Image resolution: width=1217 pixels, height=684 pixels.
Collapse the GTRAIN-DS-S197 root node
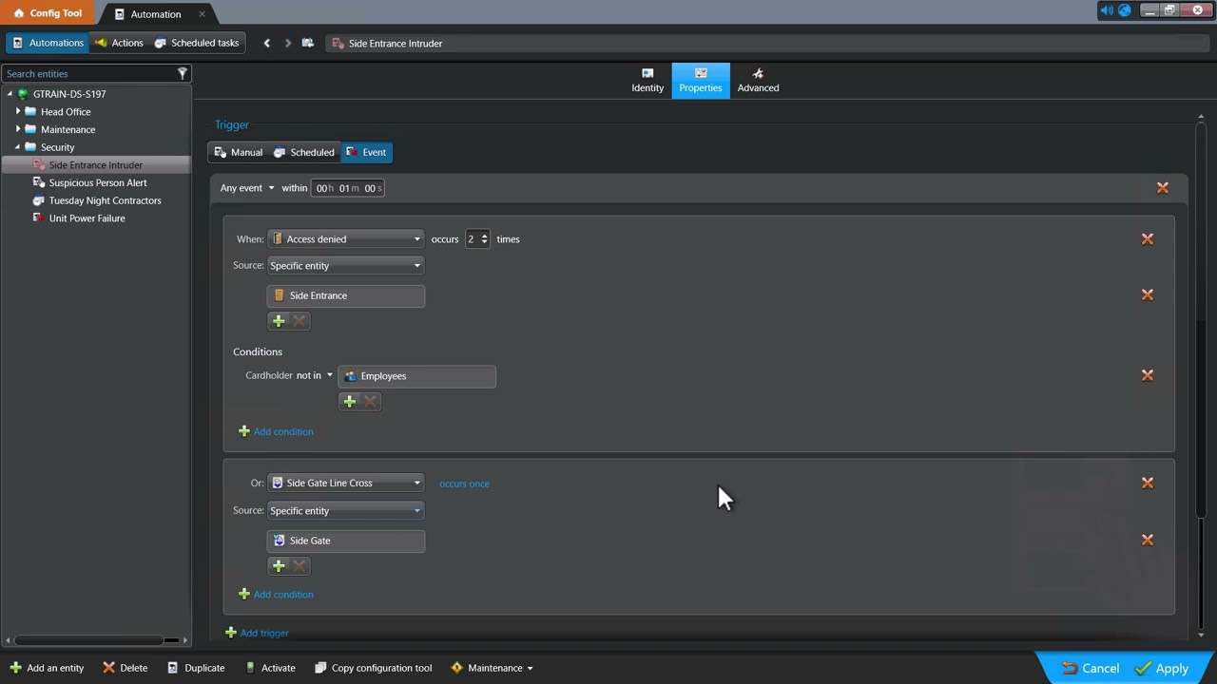pyautogui.click(x=10, y=94)
